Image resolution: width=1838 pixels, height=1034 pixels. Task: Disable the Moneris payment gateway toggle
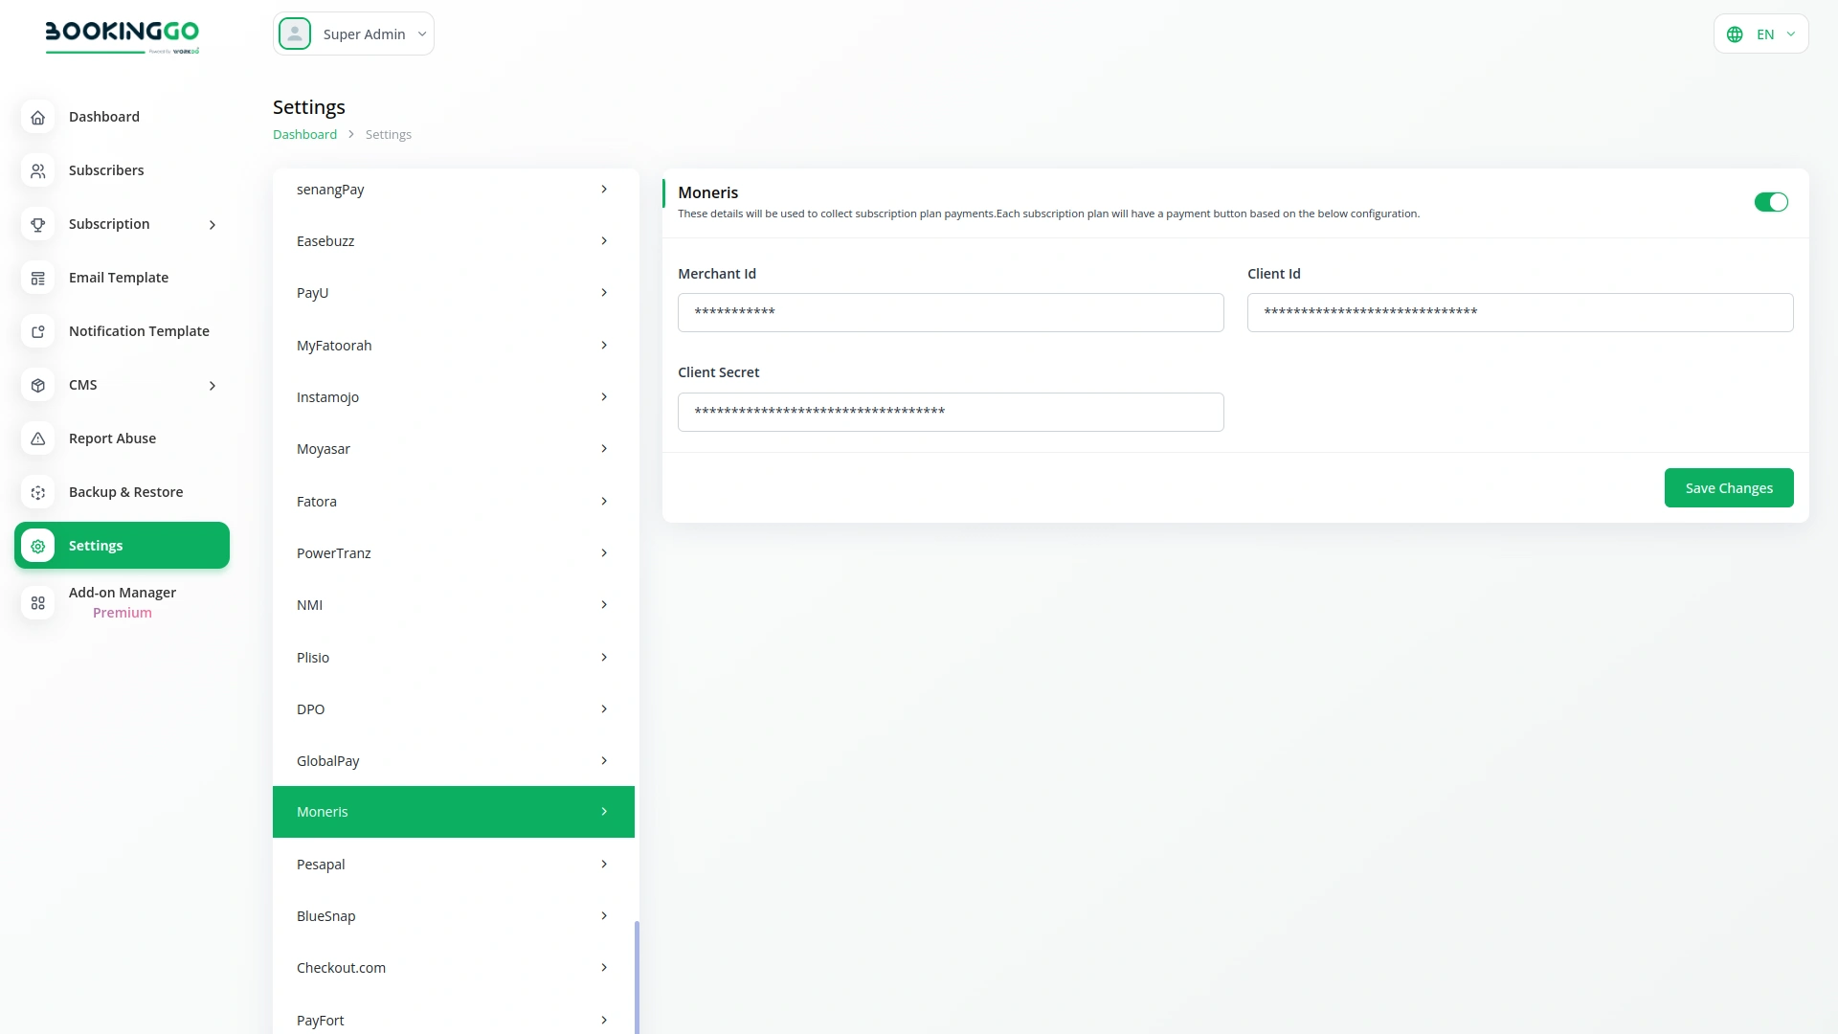click(x=1771, y=202)
